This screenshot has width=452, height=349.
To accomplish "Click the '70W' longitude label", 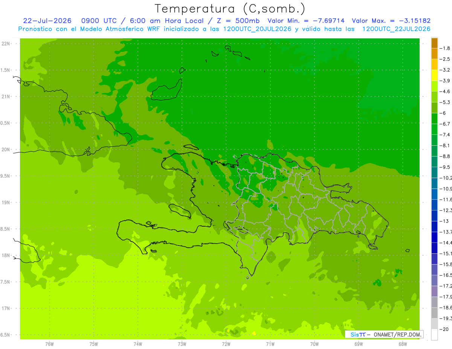I will click(x=314, y=344).
